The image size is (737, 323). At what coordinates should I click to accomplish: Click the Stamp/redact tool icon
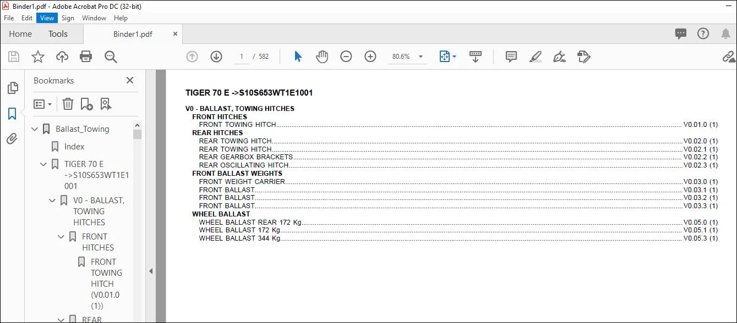click(583, 57)
